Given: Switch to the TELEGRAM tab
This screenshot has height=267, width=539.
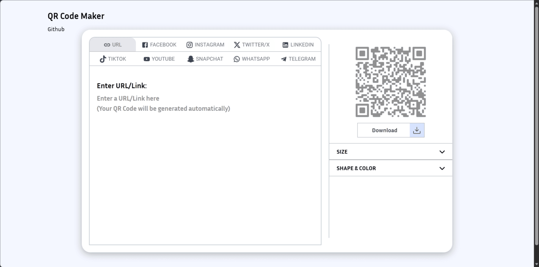Looking at the screenshot, I should pos(298,59).
